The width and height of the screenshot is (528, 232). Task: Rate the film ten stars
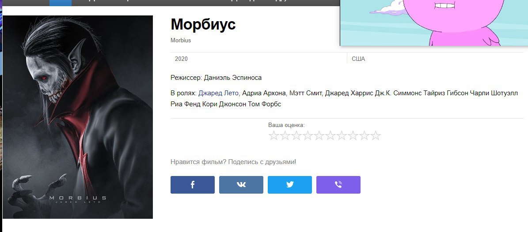coord(376,136)
